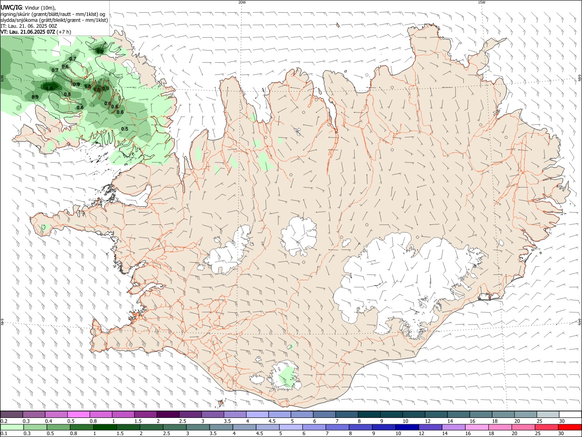Pick the violet bottom swatch between 12 and 14
This screenshot has width=582, height=437.
point(430,427)
